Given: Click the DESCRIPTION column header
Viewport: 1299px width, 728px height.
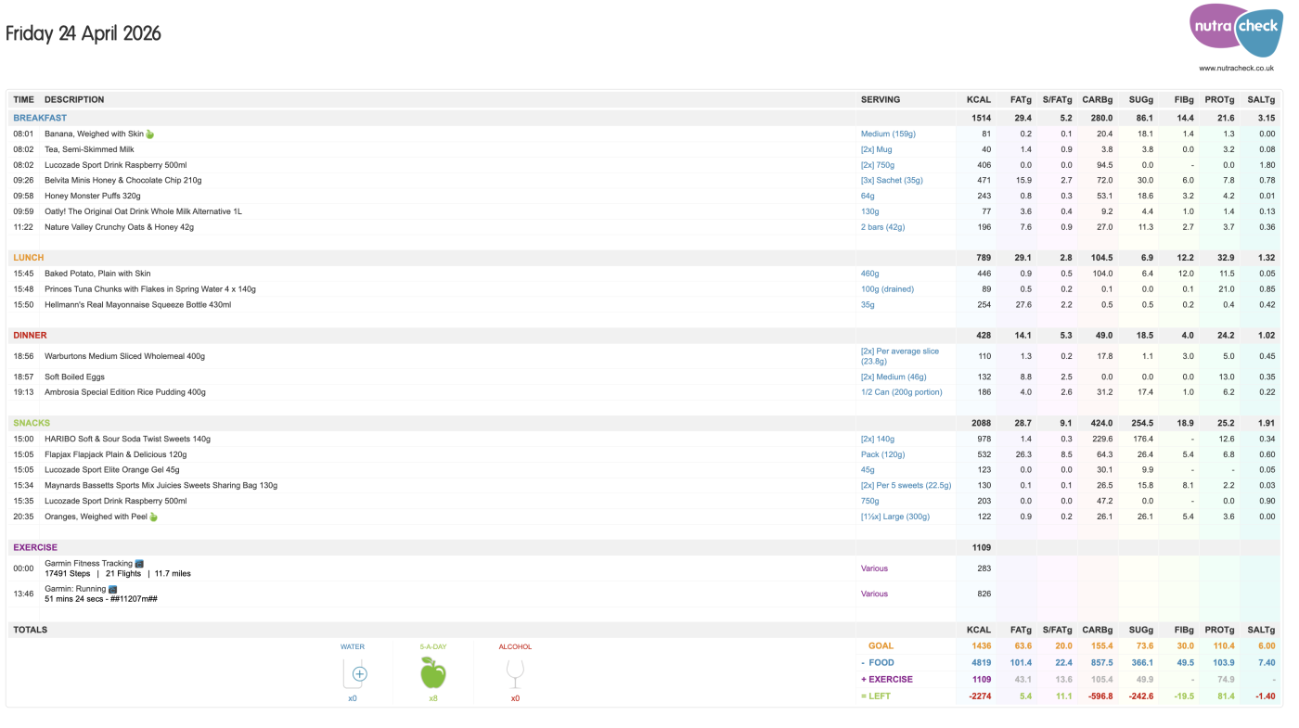Looking at the screenshot, I should point(74,99).
